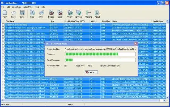Viewport: 170px width, 107px height.
Task: Click the 273.22 KiB size cell
Action: [x=56, y=91]
